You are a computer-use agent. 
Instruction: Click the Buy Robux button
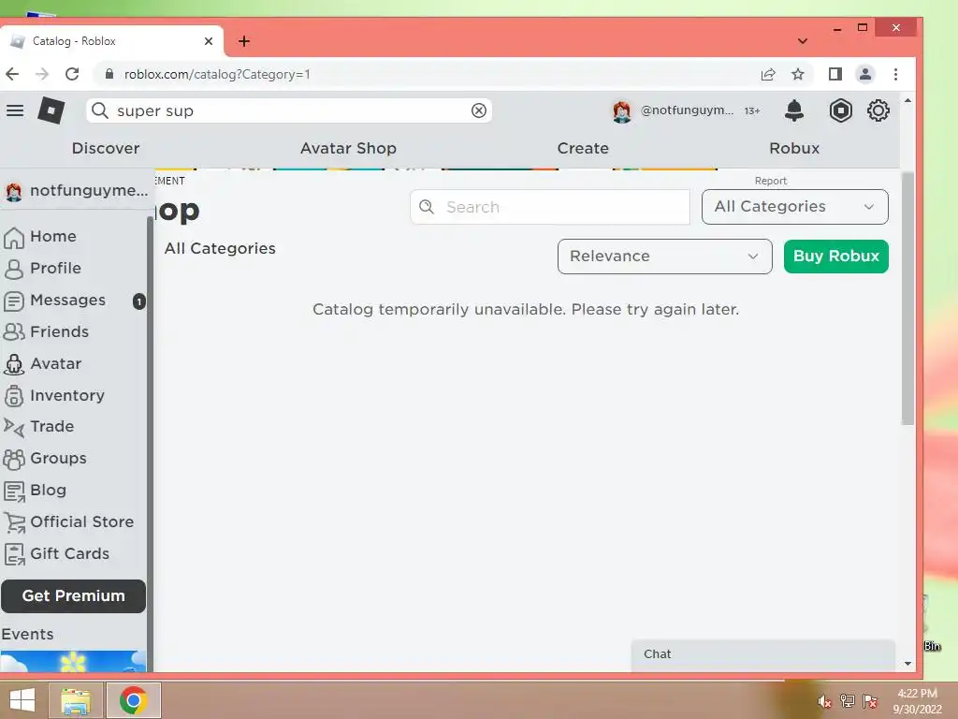tap(835, 257)
